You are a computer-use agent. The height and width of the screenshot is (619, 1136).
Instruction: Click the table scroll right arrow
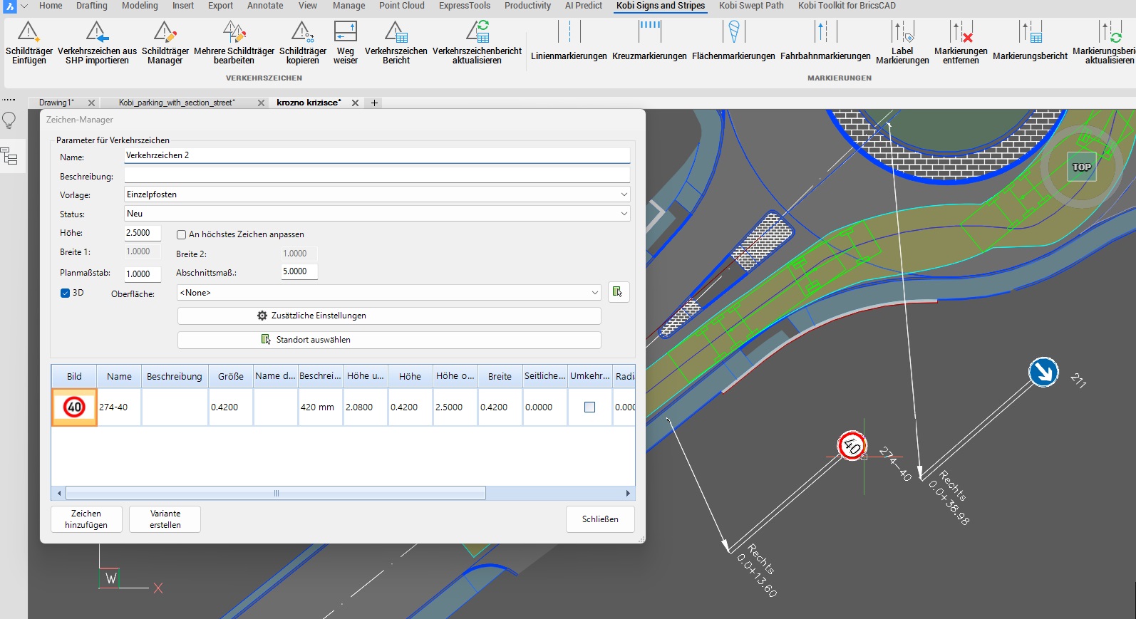[x=628, y=493]
